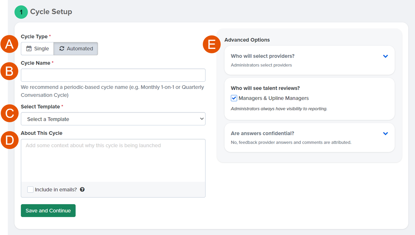
Task: Enable the Include in emails checkbox
Action: point(31,189)
